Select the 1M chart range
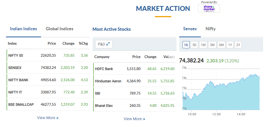Screen dimensions: 265x127 click(203, 45)
